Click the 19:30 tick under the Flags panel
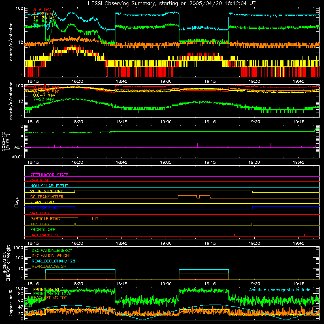This screenshot has width=324, height=324. coord(254,243)
